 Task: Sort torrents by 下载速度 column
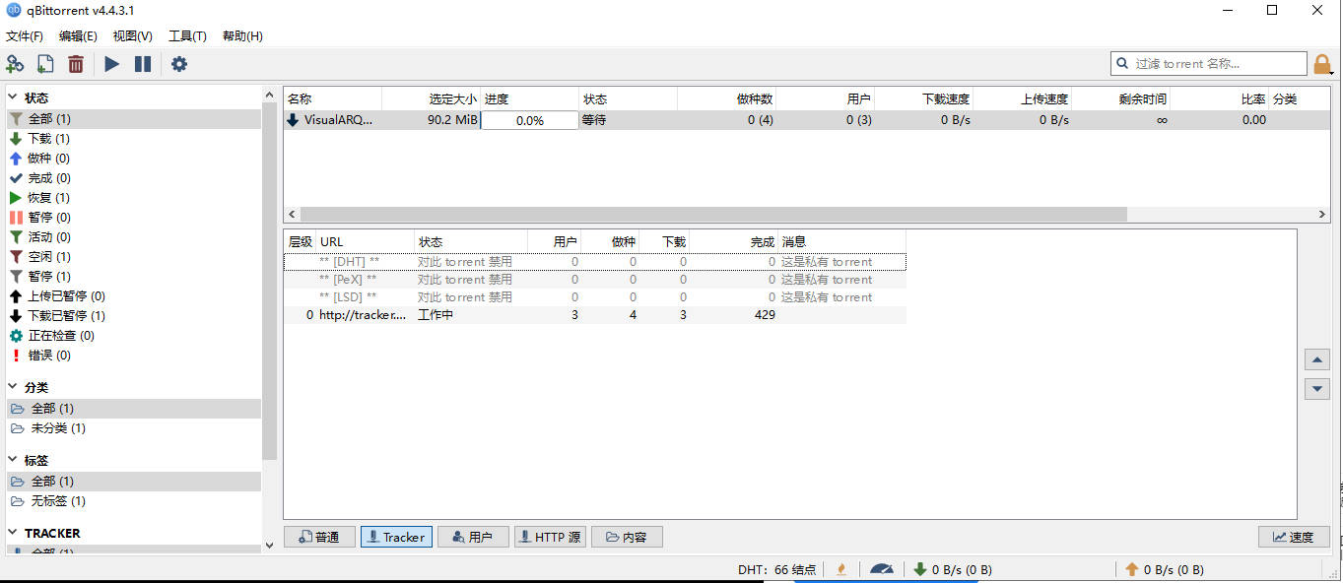(923, 99)
